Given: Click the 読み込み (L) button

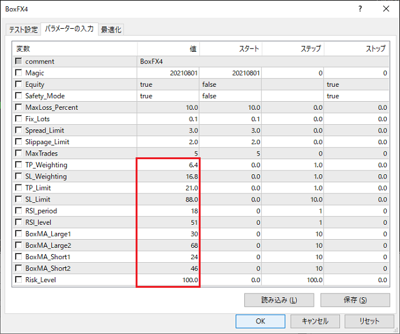Looking at the screenshot, I should [x=279, y=300].
